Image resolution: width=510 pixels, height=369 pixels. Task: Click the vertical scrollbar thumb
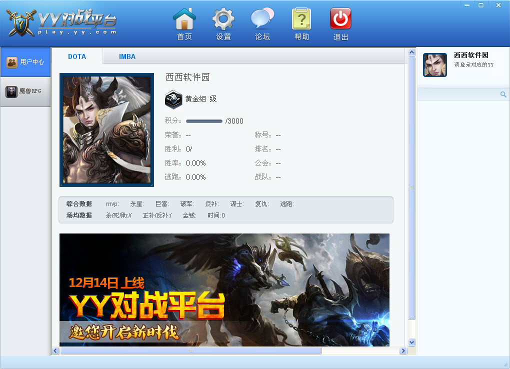pos(411,188)
